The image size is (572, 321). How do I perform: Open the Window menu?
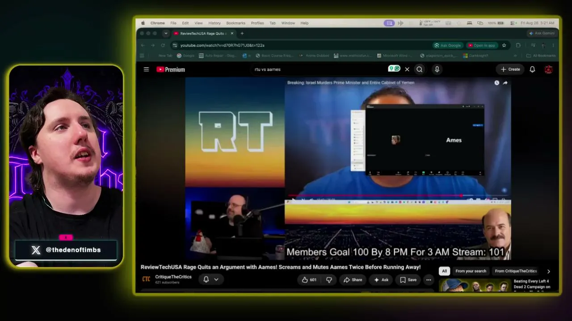point(288,23)
